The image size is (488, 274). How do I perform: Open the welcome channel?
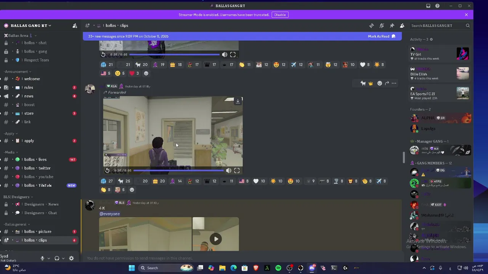[40, 79]
